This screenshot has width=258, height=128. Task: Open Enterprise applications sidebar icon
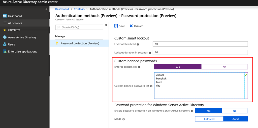(5, 52)
